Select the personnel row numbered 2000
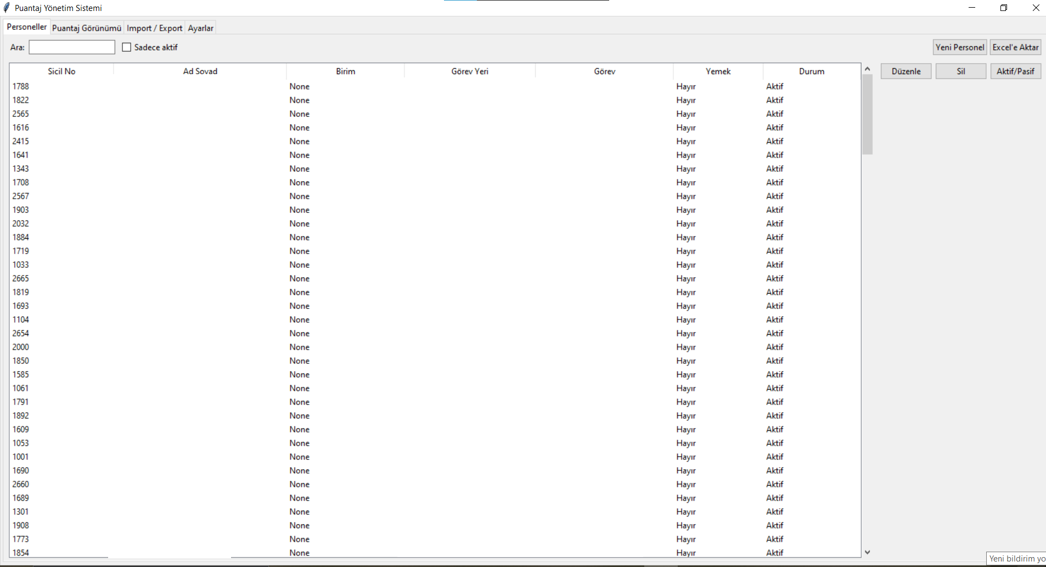Screen dimensions: 1046x567 21,347
